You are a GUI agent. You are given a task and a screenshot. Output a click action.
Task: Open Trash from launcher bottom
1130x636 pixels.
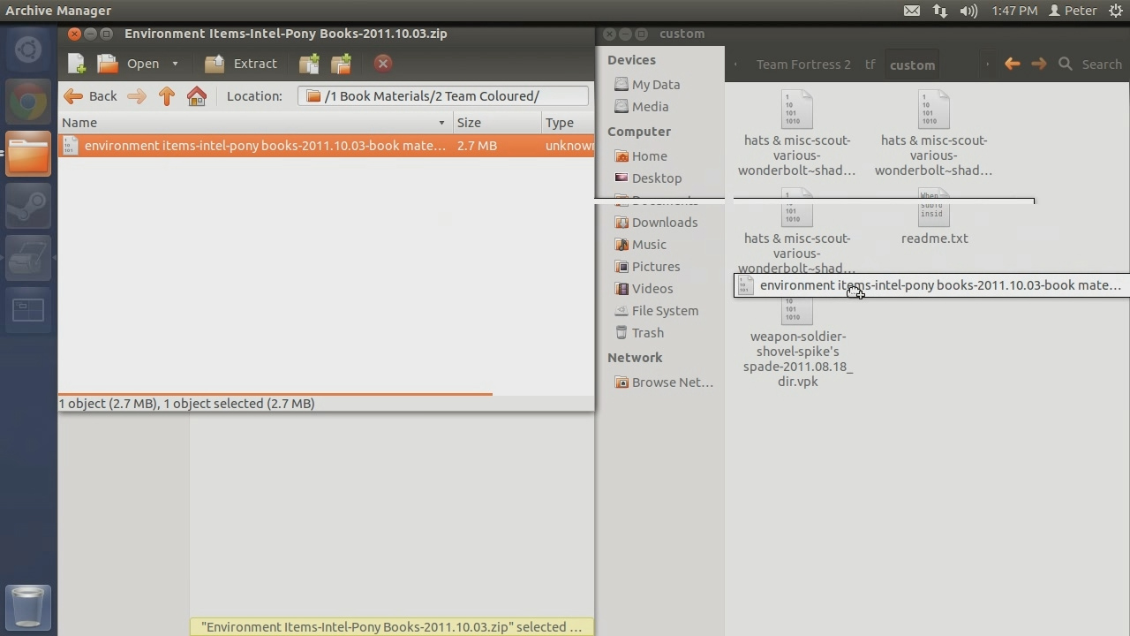pos(28,607)
